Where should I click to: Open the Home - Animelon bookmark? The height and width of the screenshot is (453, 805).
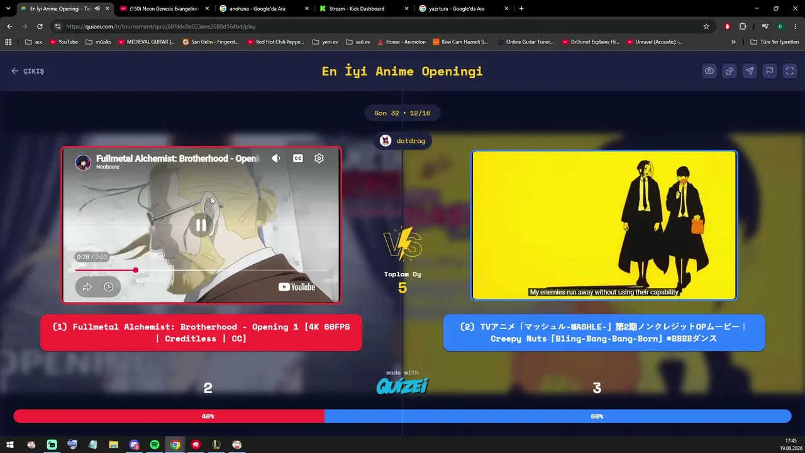tap(401, 42)
